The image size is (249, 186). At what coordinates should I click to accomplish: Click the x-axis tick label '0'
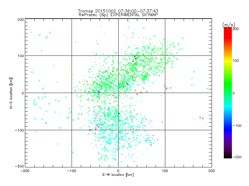pos(118,171)
